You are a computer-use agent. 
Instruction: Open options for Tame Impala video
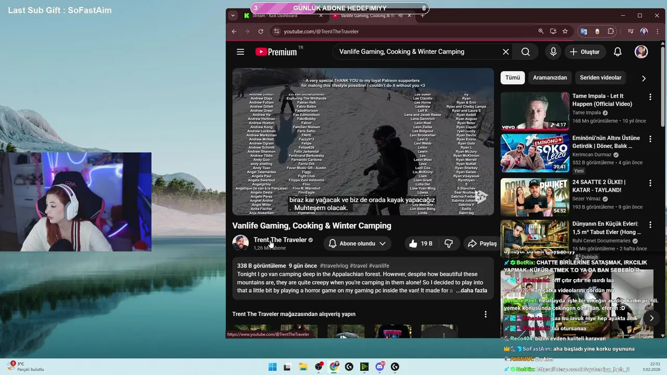coord(650,97)
